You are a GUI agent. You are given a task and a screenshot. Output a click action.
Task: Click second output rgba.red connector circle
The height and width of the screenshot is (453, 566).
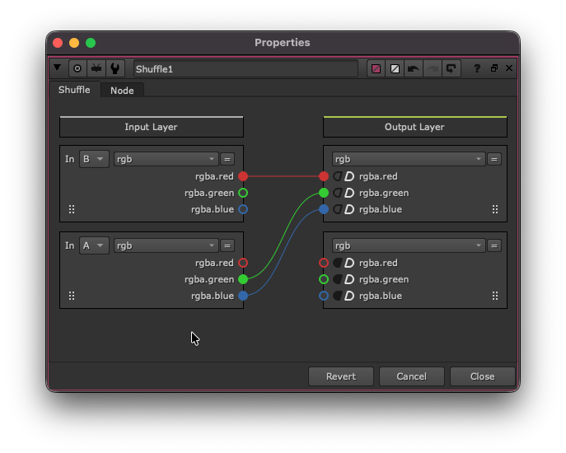pyautogui.click(x=324, y=263)
